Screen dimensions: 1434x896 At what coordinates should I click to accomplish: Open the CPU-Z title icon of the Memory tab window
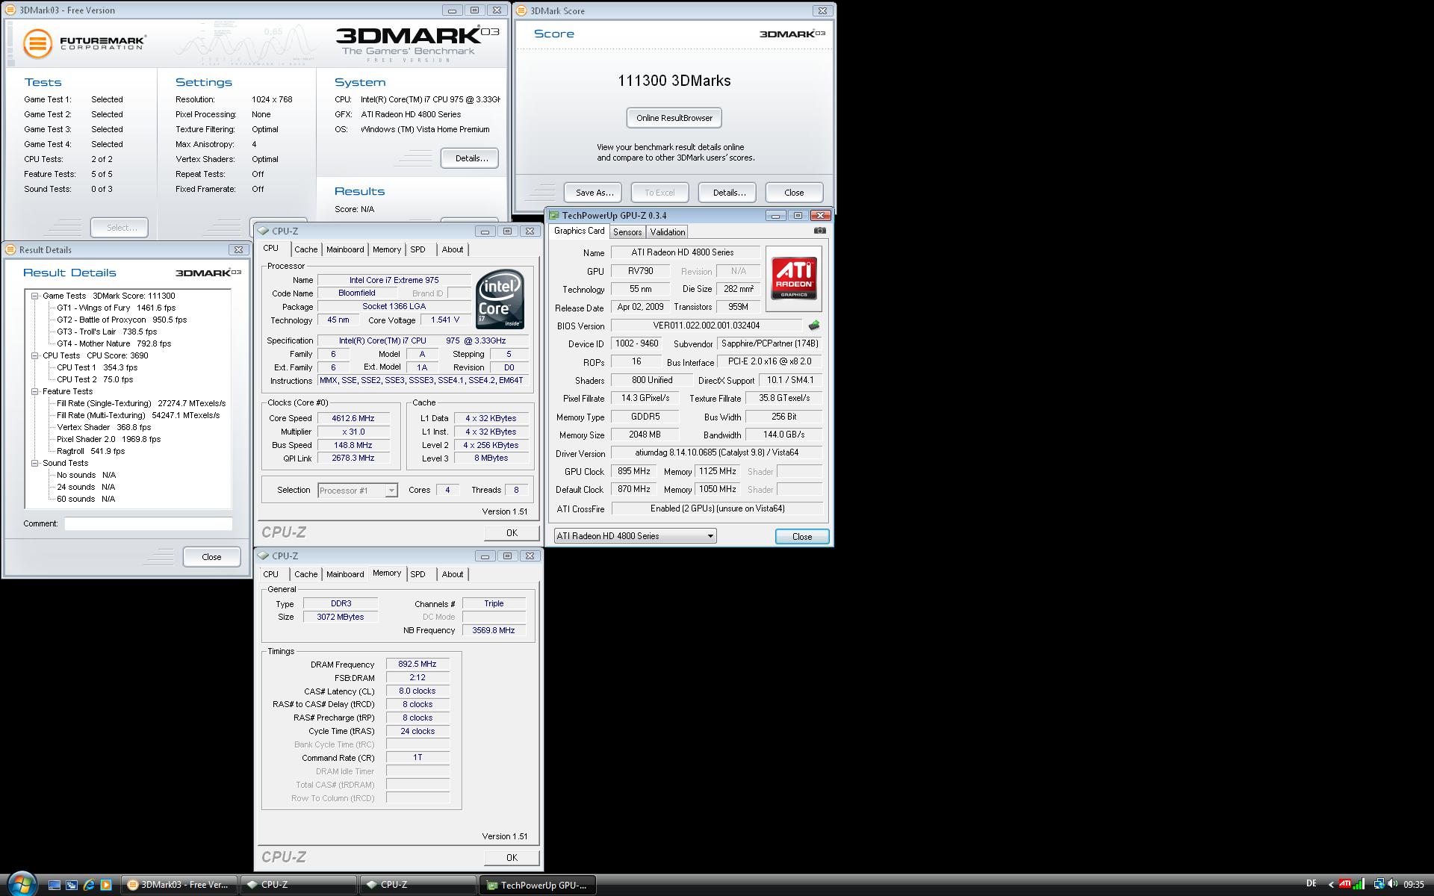click(x=263, y=556)
